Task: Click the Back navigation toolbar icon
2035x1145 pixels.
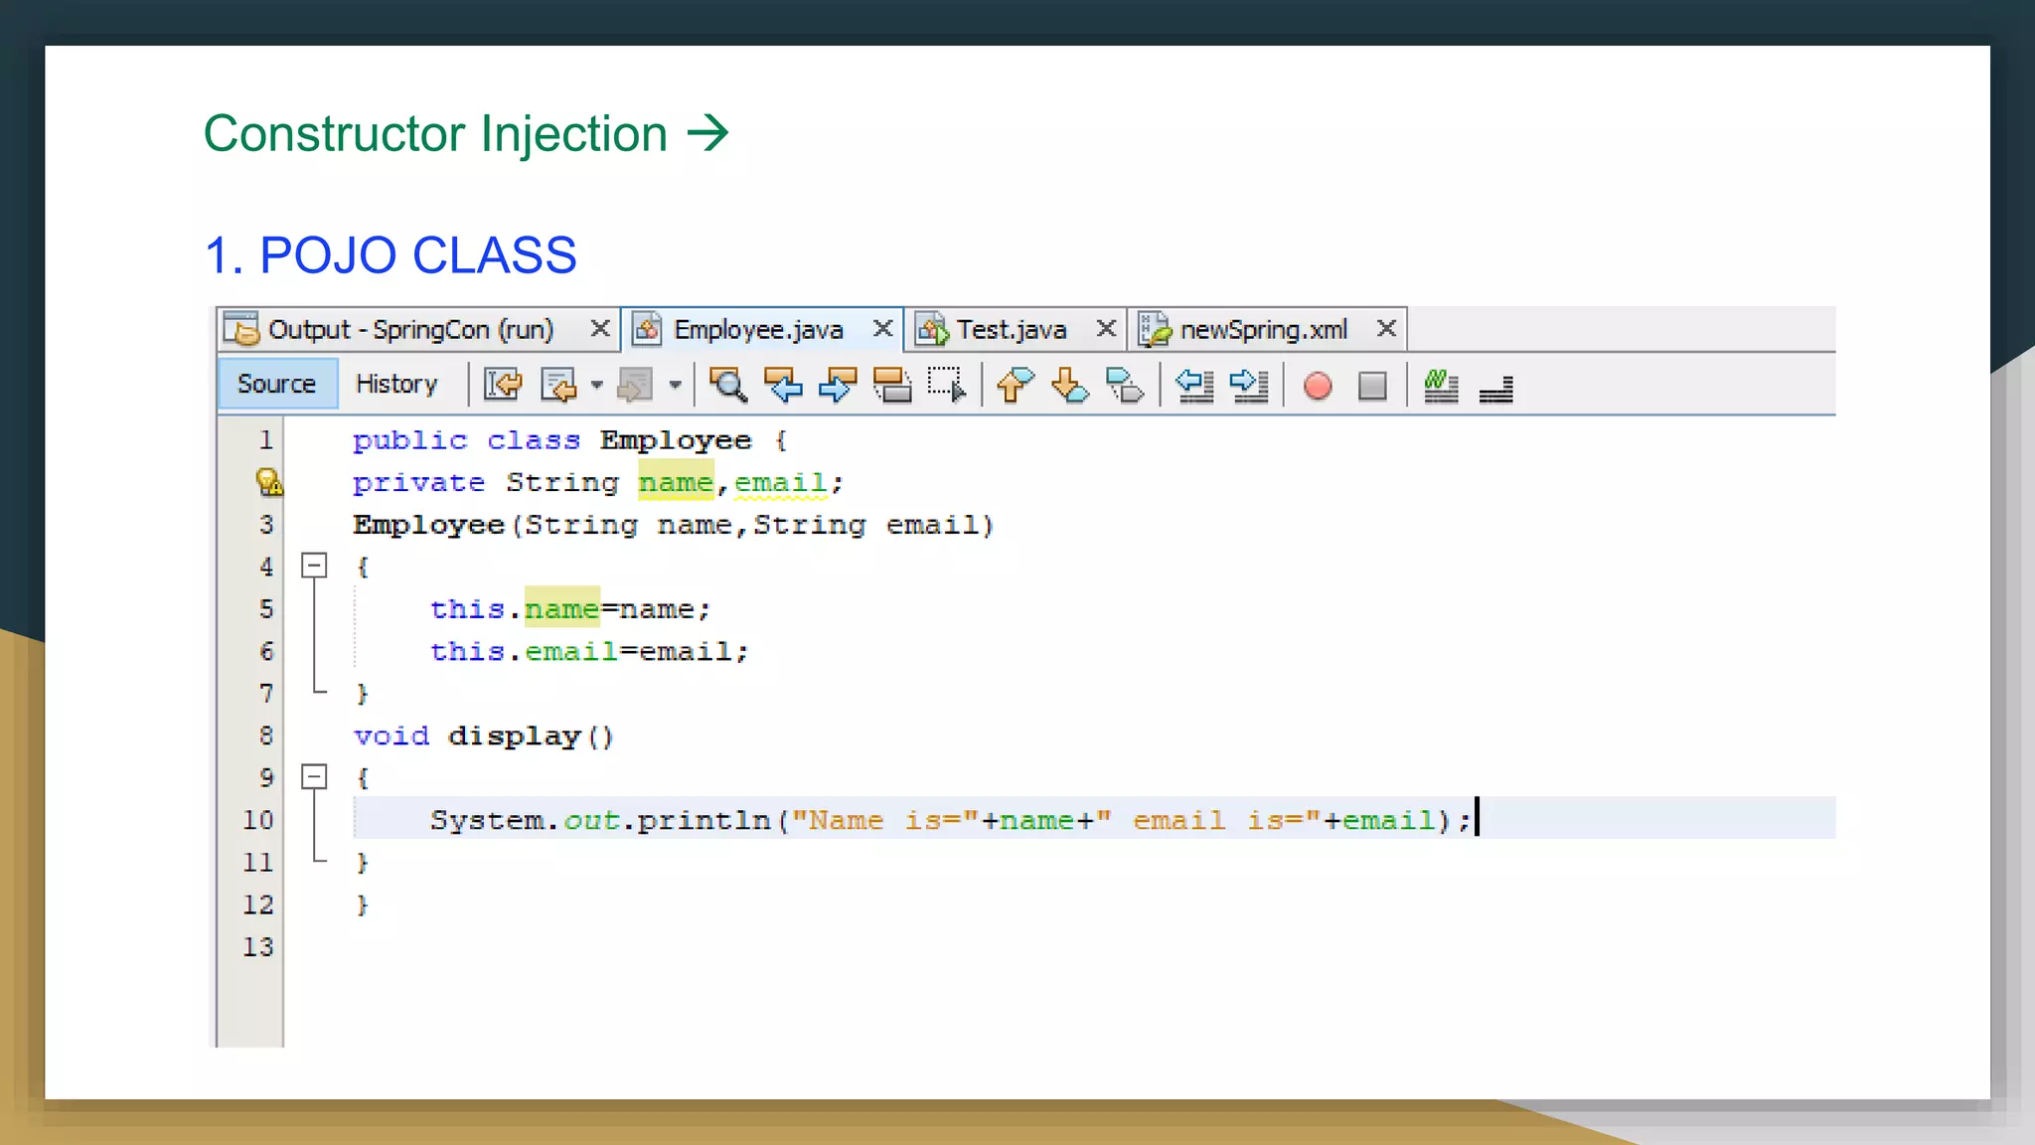Action: point(558,385)
